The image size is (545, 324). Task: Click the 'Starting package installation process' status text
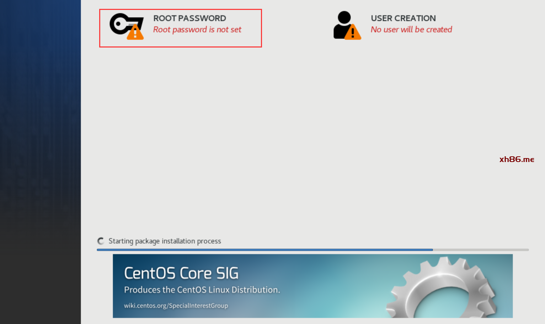[x=165, y=241]
